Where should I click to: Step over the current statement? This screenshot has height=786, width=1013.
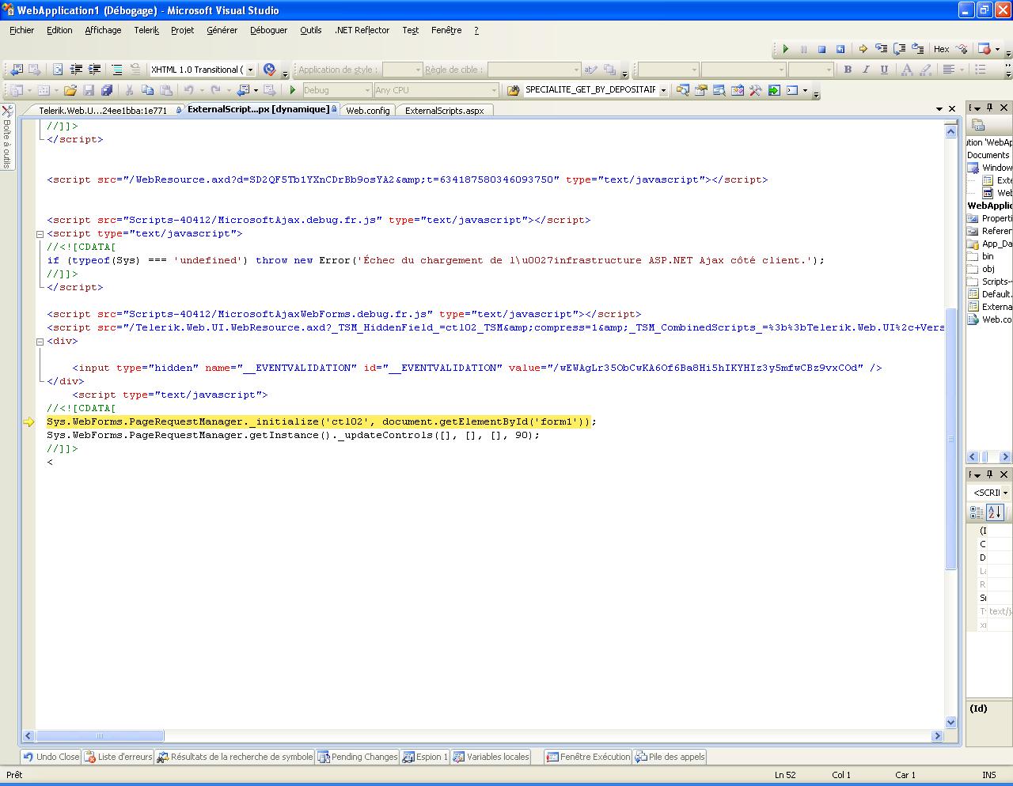click(x=899, y=49)
